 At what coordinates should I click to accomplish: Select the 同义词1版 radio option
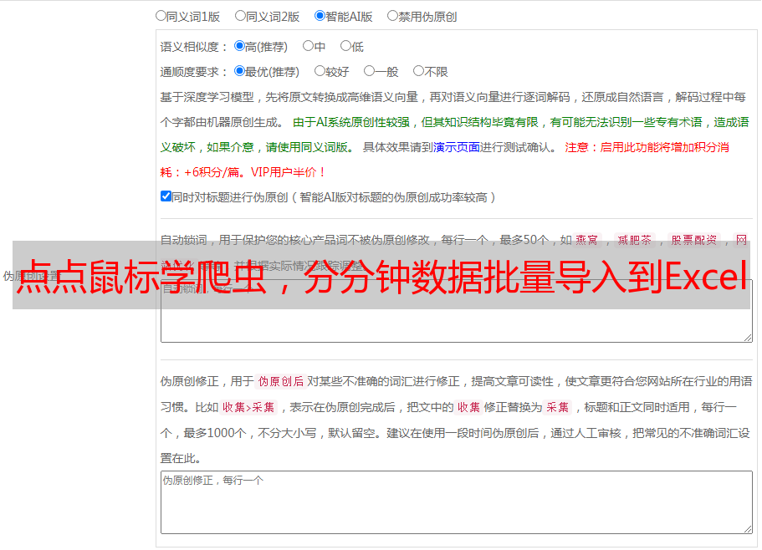(161, 16)
